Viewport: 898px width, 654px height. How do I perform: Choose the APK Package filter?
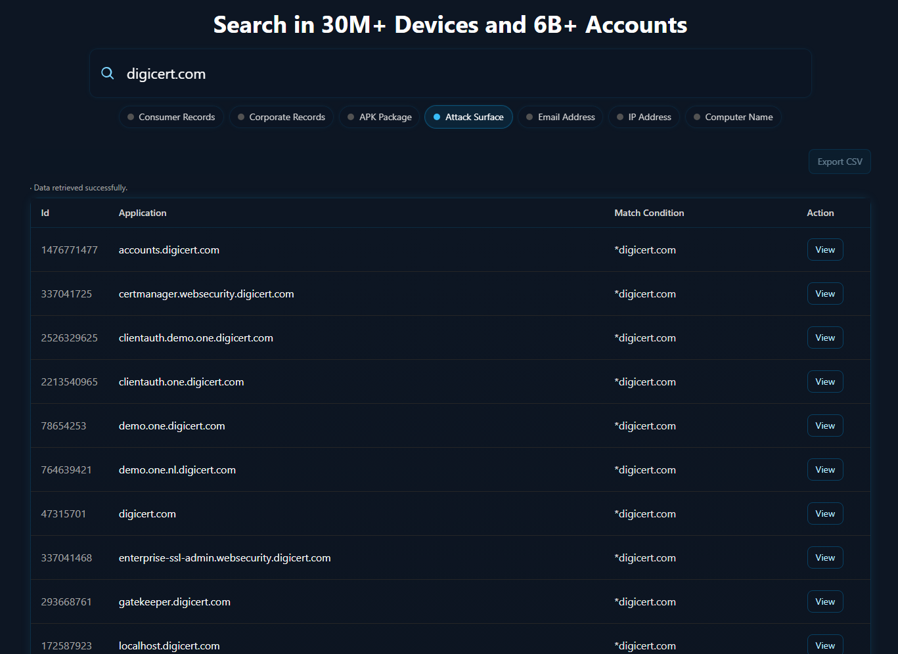click(x=380, y=117)
